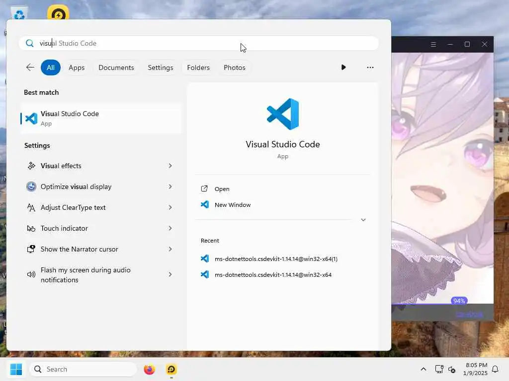509x381 pixels.
Task: Go back with the left arrow icon
Action: (30, 67)
